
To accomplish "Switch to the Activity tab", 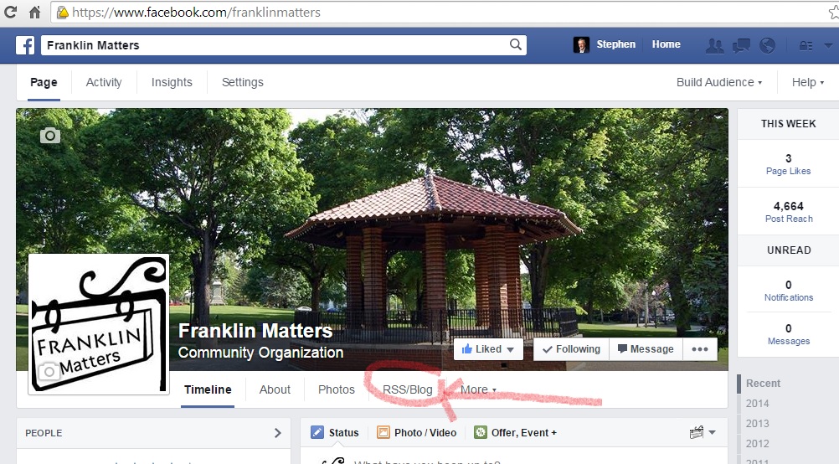I will [104, 82].
